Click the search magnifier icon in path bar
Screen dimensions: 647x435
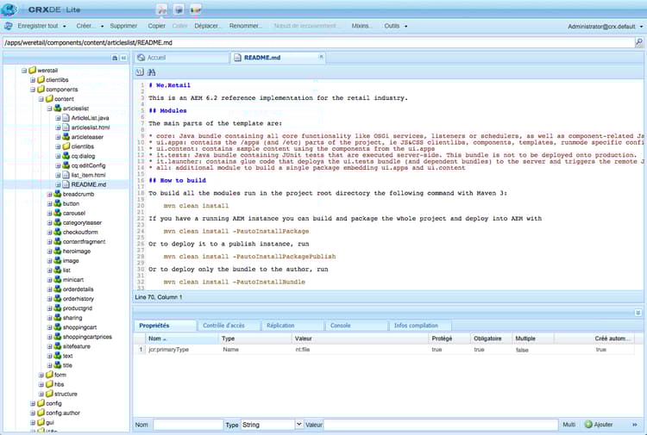639,41
